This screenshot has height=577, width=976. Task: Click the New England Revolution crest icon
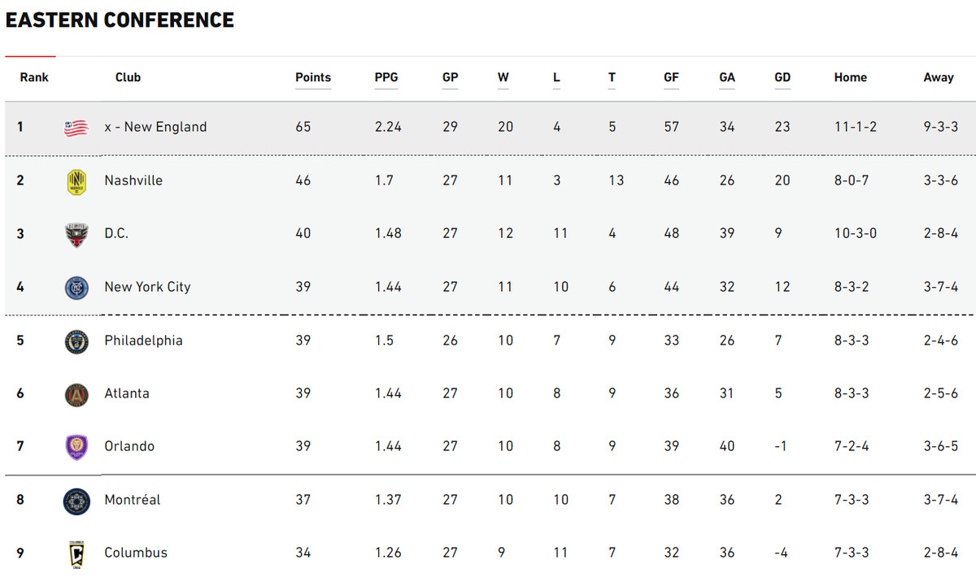76,128
